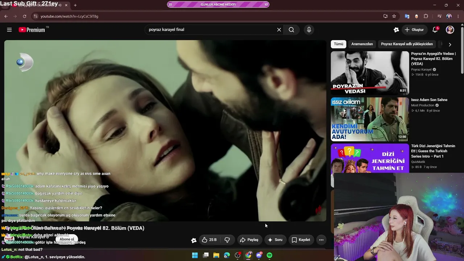The image size is (464, 261).
Task: Open the translate extension icon
Action: [407, 16]
